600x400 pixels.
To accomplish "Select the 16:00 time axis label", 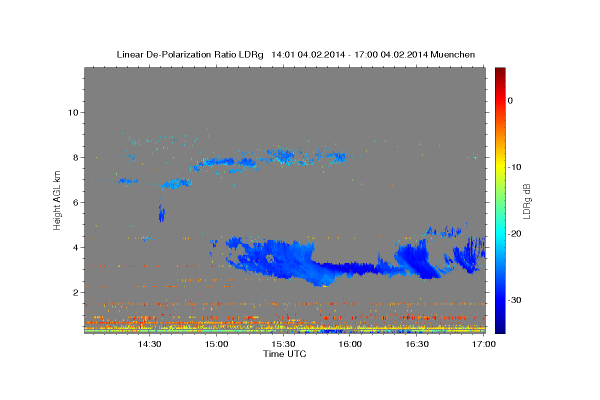I will point(350,344).
